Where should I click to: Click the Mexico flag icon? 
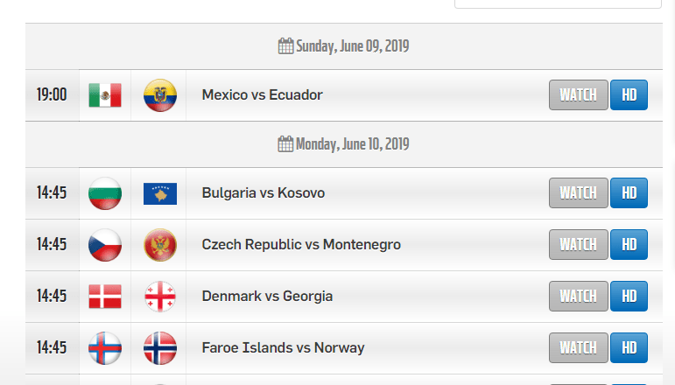(105, 95)
